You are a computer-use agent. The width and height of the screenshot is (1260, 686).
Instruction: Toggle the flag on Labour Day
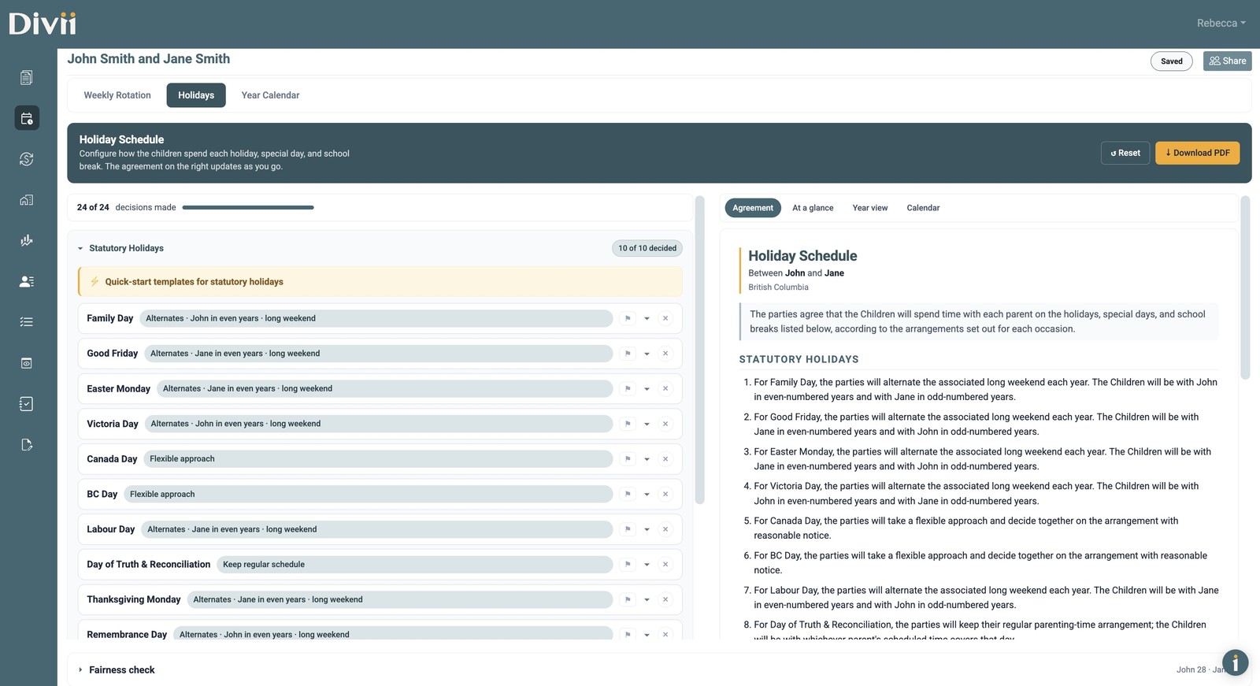click(628, 529)
